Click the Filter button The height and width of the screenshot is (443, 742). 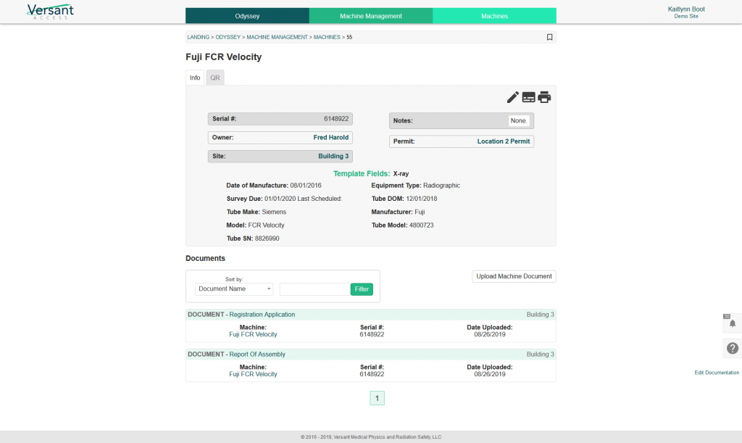[x=362, y=289]
